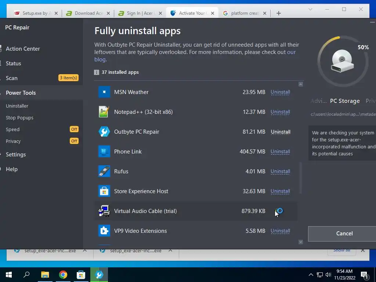Image resolution: width=376 pixels, height=282 pixels.
Task: Switch to platform creat Google tab
Action: [244, 13]
